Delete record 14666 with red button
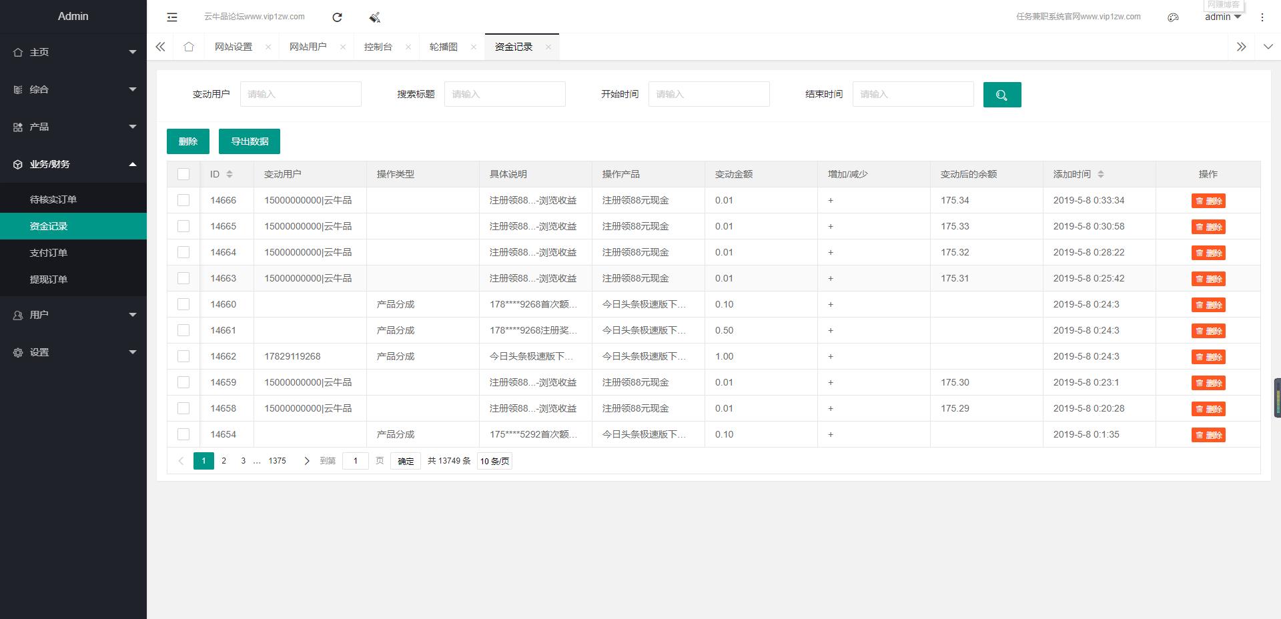 (1208, 201)
